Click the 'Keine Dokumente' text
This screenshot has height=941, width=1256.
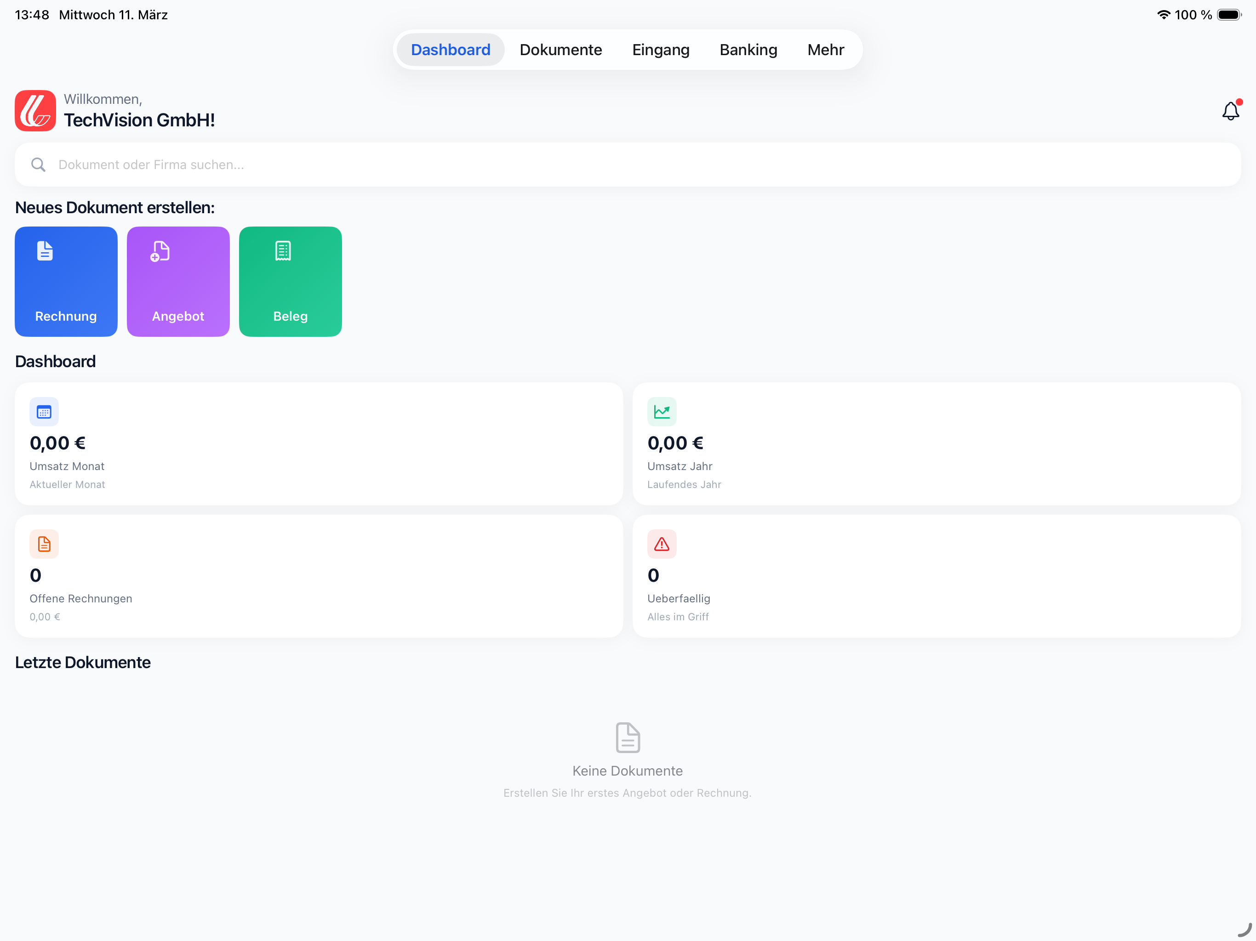(628, 771)
